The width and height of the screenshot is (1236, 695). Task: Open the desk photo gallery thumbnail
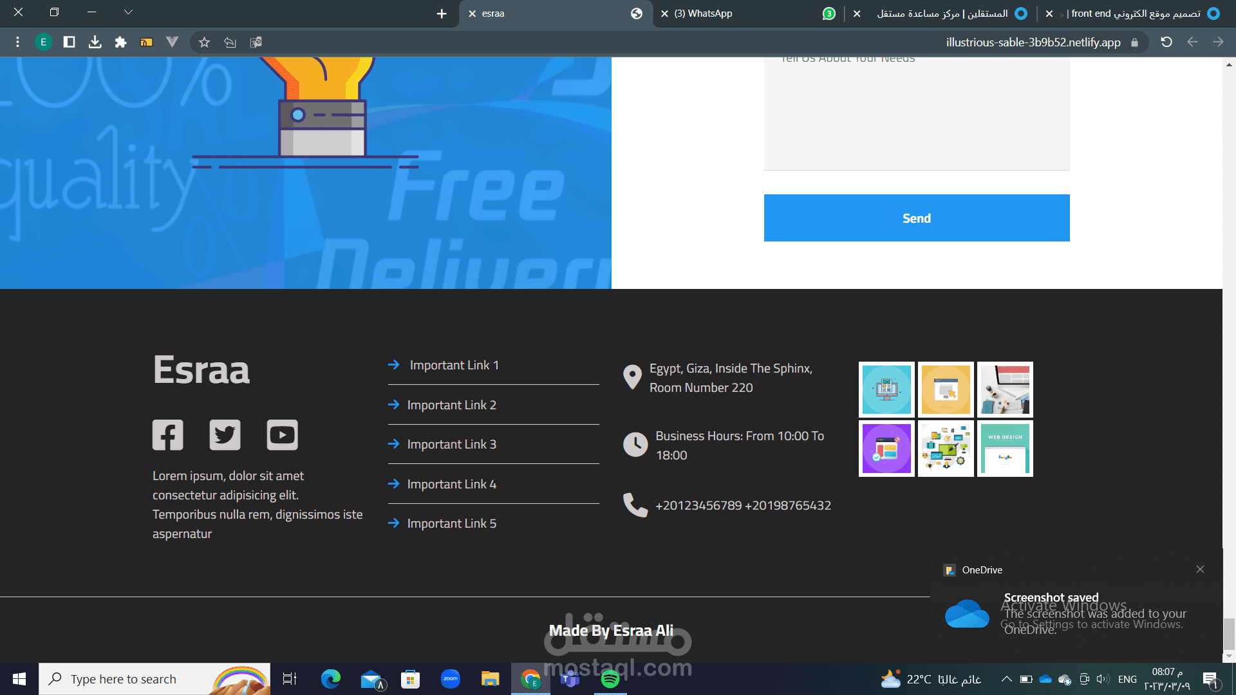1005,389
